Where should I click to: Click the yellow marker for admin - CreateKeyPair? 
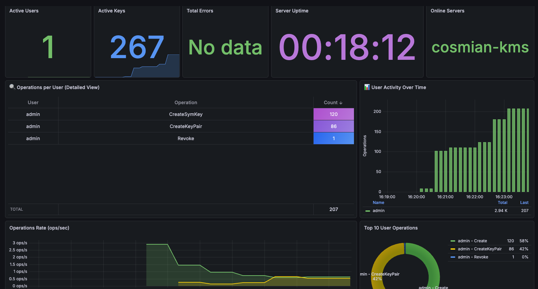coord(453,249)
